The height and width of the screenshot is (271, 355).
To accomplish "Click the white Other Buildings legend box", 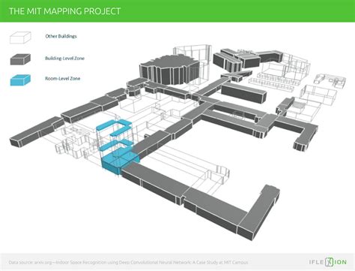I will (20, 38).
